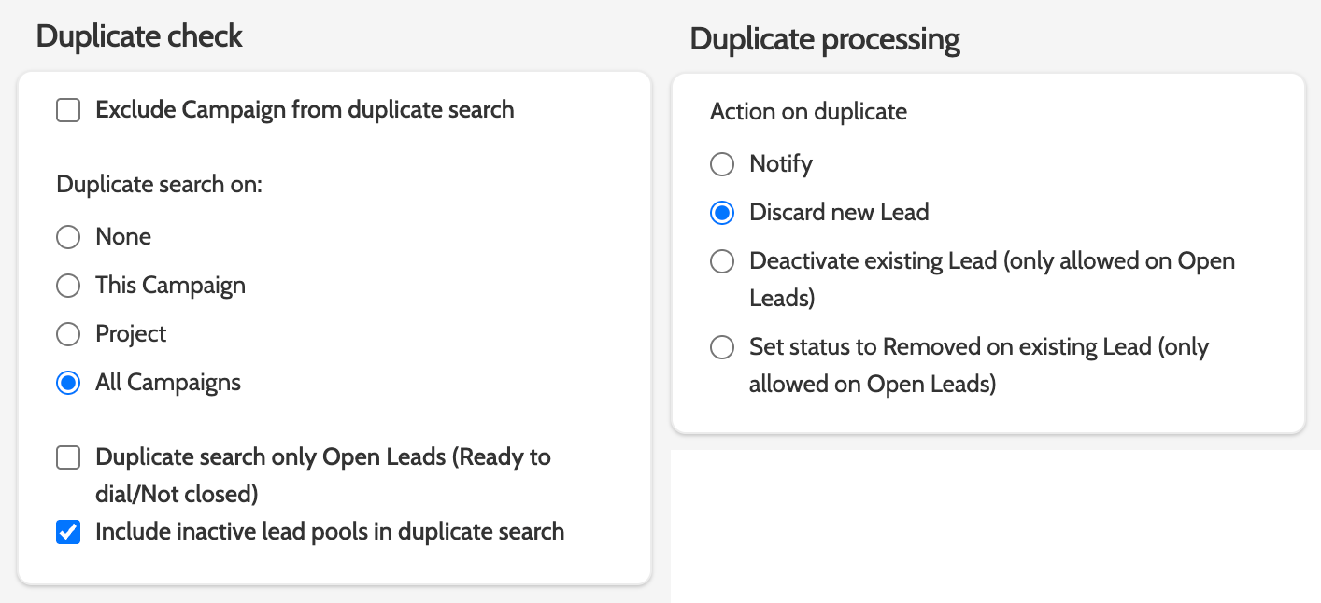
Task: Select the Project radio button
Action: click(68, 334)
